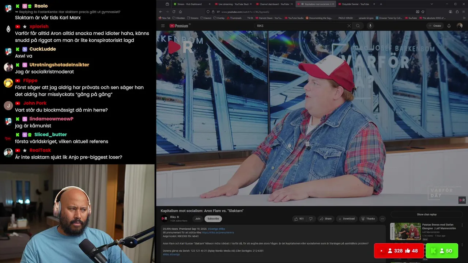Click xplorish's username in chat
This screenshot has height=263, width=468.
point(39,26)
